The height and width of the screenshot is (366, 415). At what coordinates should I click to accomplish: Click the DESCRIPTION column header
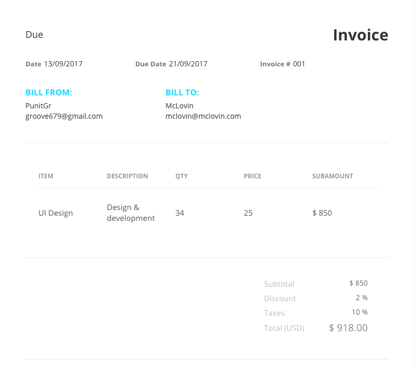tap(127, 176)
